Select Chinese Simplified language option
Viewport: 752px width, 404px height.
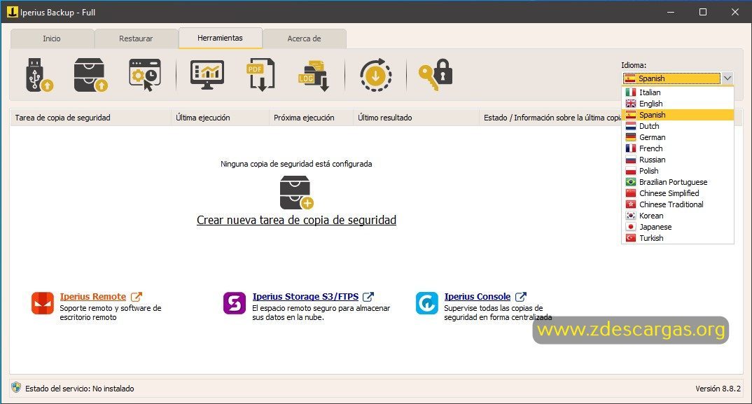(678, 193)
